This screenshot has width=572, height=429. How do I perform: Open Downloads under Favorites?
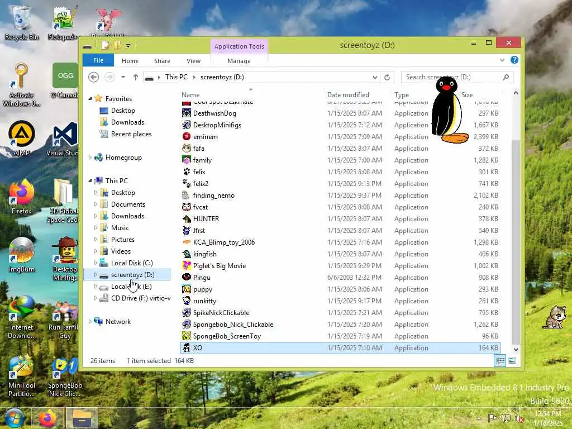(x=127, y=122)
